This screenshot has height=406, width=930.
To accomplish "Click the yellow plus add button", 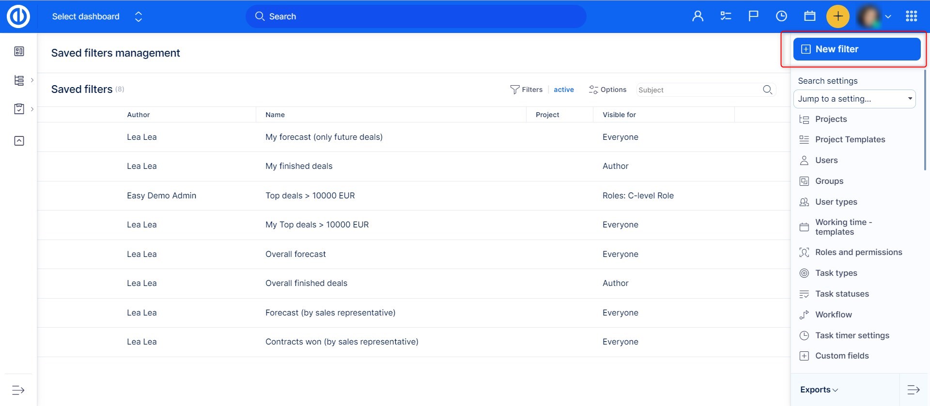I will [x=837, y=16].
